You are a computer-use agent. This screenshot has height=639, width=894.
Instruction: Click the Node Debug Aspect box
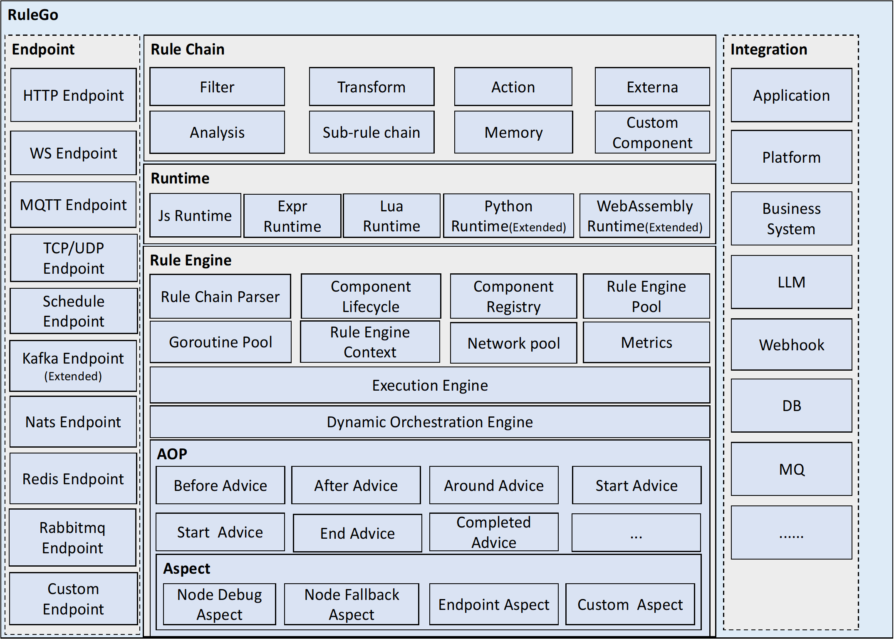[x=219, y=604]
